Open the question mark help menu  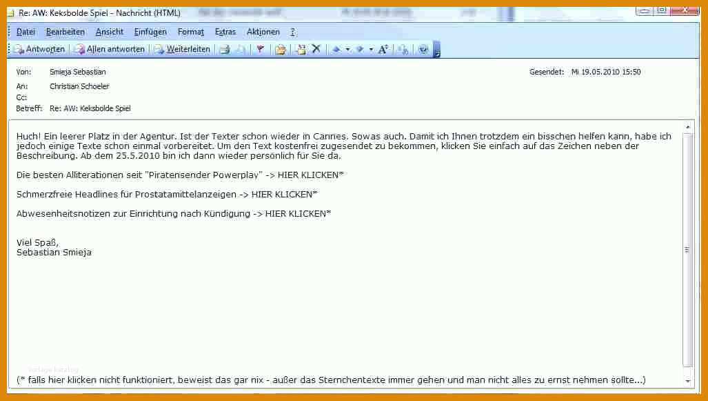point(292,32)
